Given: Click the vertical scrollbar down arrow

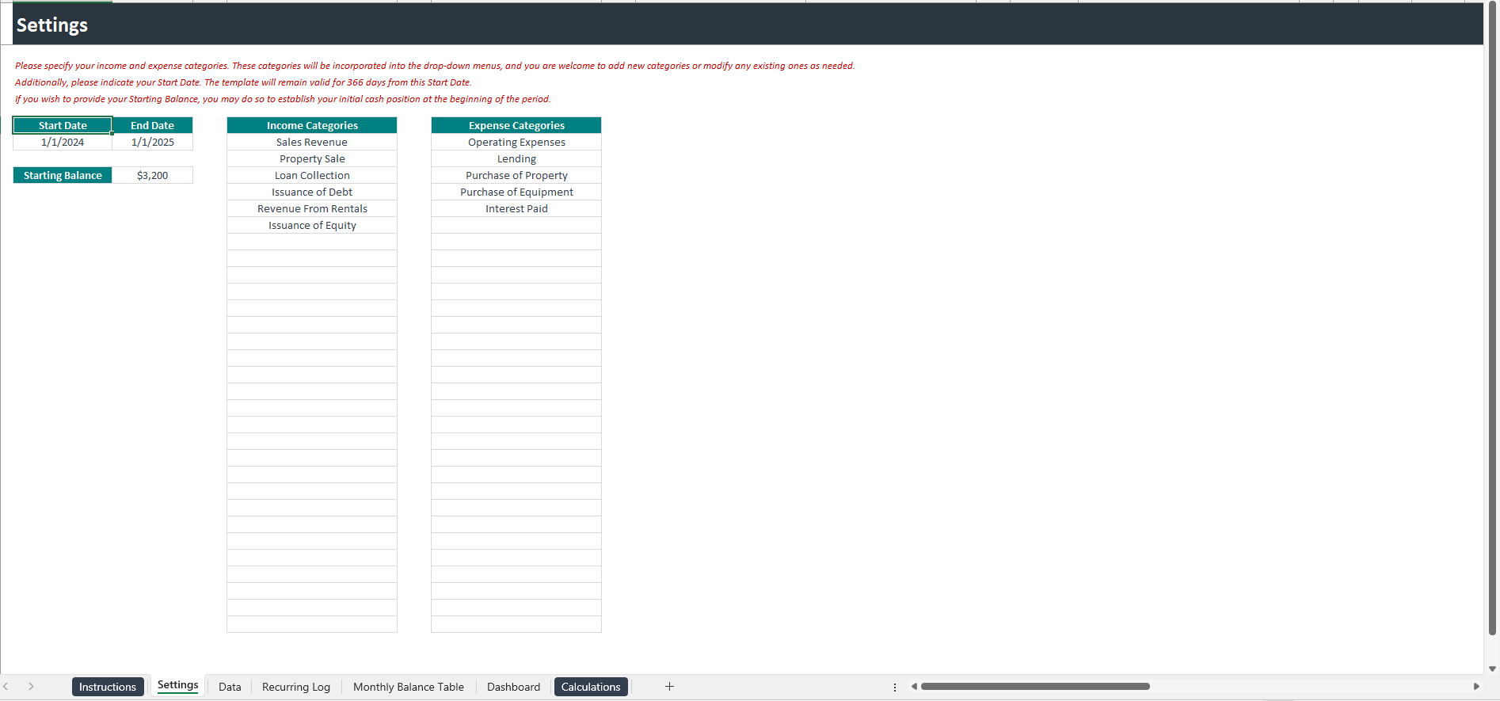Looking at the screenshot, I should point(1492,669).
